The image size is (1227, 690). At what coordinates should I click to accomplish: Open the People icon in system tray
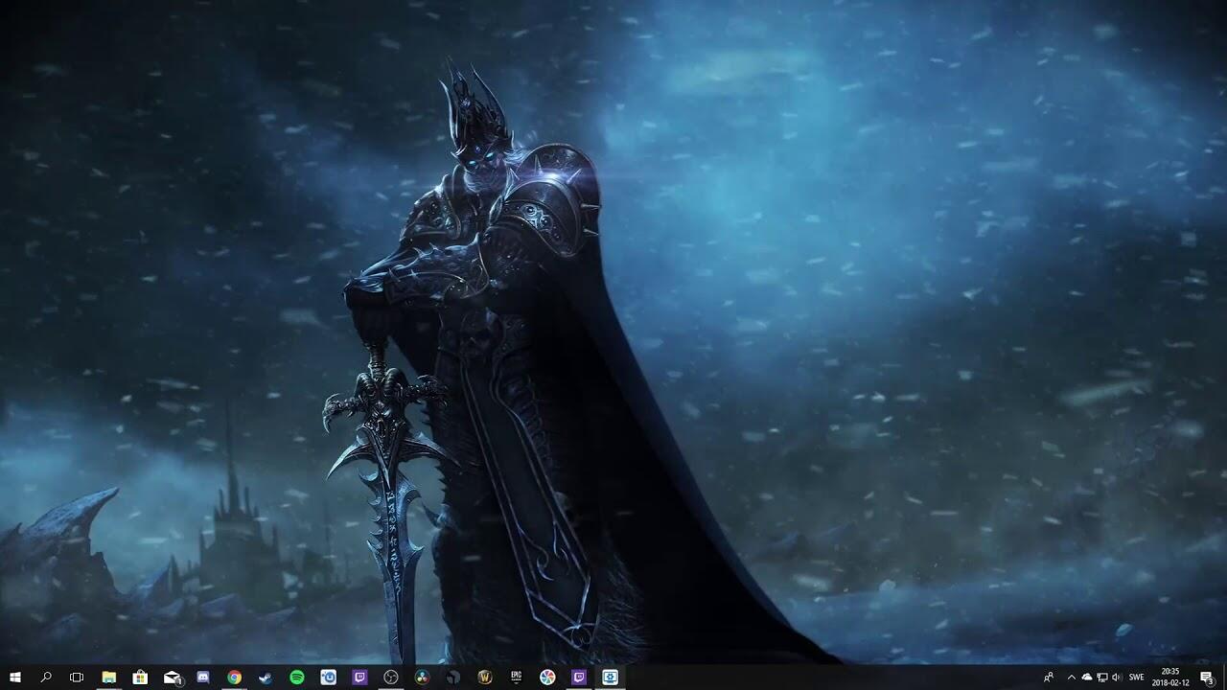1050,678
